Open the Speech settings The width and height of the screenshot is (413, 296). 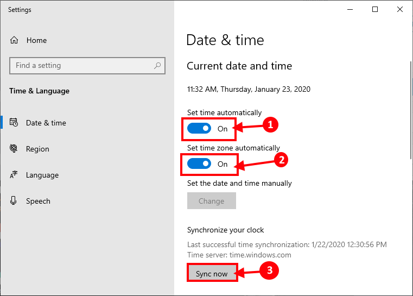[38, 201]
